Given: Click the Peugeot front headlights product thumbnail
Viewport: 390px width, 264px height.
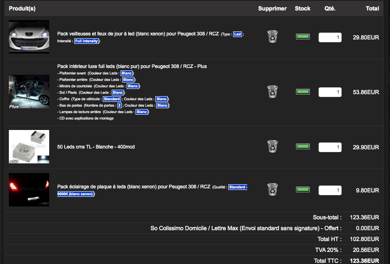Looking at the screenshot, I should coord(29,37).
